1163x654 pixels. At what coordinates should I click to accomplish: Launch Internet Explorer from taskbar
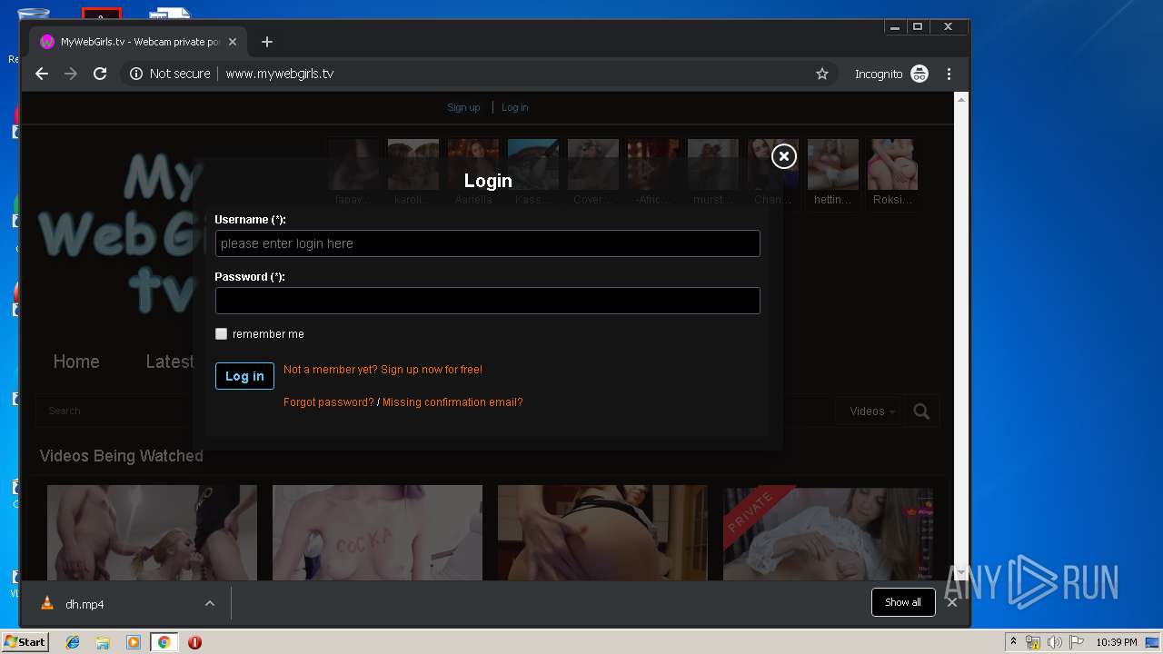(73, 642)
